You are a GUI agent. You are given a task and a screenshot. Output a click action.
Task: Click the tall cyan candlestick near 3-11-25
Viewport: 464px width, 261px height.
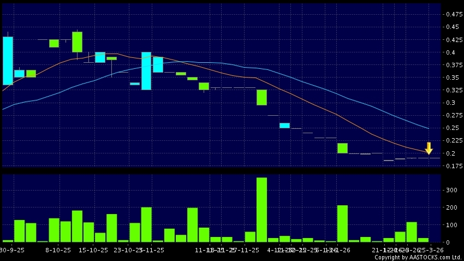146,71
